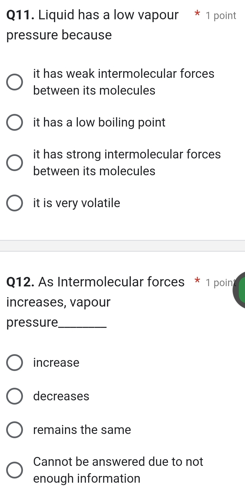Select 'remains the same' option
The image size is (245, 502).
tap(15, 430)
